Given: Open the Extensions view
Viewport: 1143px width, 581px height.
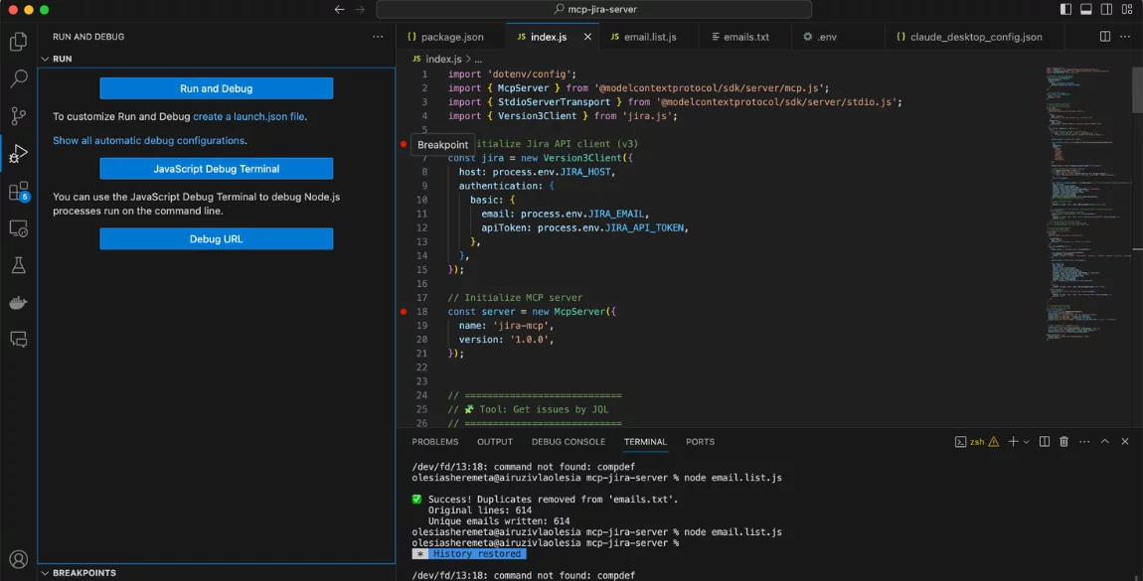Looking at the screenshot, I should tap(18, 191).
